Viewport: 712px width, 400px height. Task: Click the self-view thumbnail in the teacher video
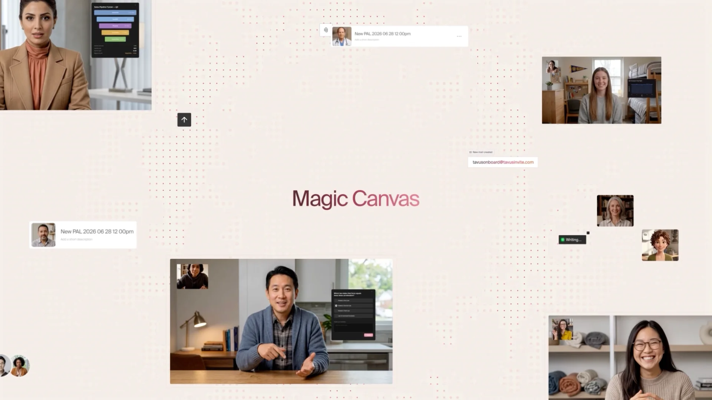[192, 277]
